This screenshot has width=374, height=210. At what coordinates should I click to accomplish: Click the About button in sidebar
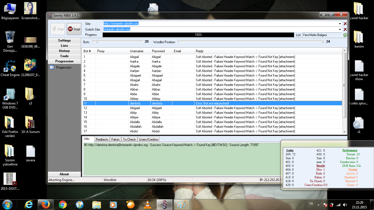coord(64,174)
